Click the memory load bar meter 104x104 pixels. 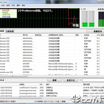pyautogui.click(x=101, y=19)
